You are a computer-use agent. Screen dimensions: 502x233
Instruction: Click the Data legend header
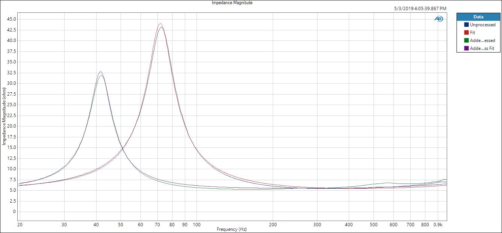pyautogui.click(x=478, y=17)
